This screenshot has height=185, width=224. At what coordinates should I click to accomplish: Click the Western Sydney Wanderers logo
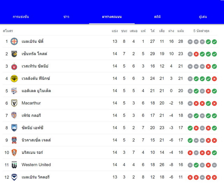[x=14, y=66]
